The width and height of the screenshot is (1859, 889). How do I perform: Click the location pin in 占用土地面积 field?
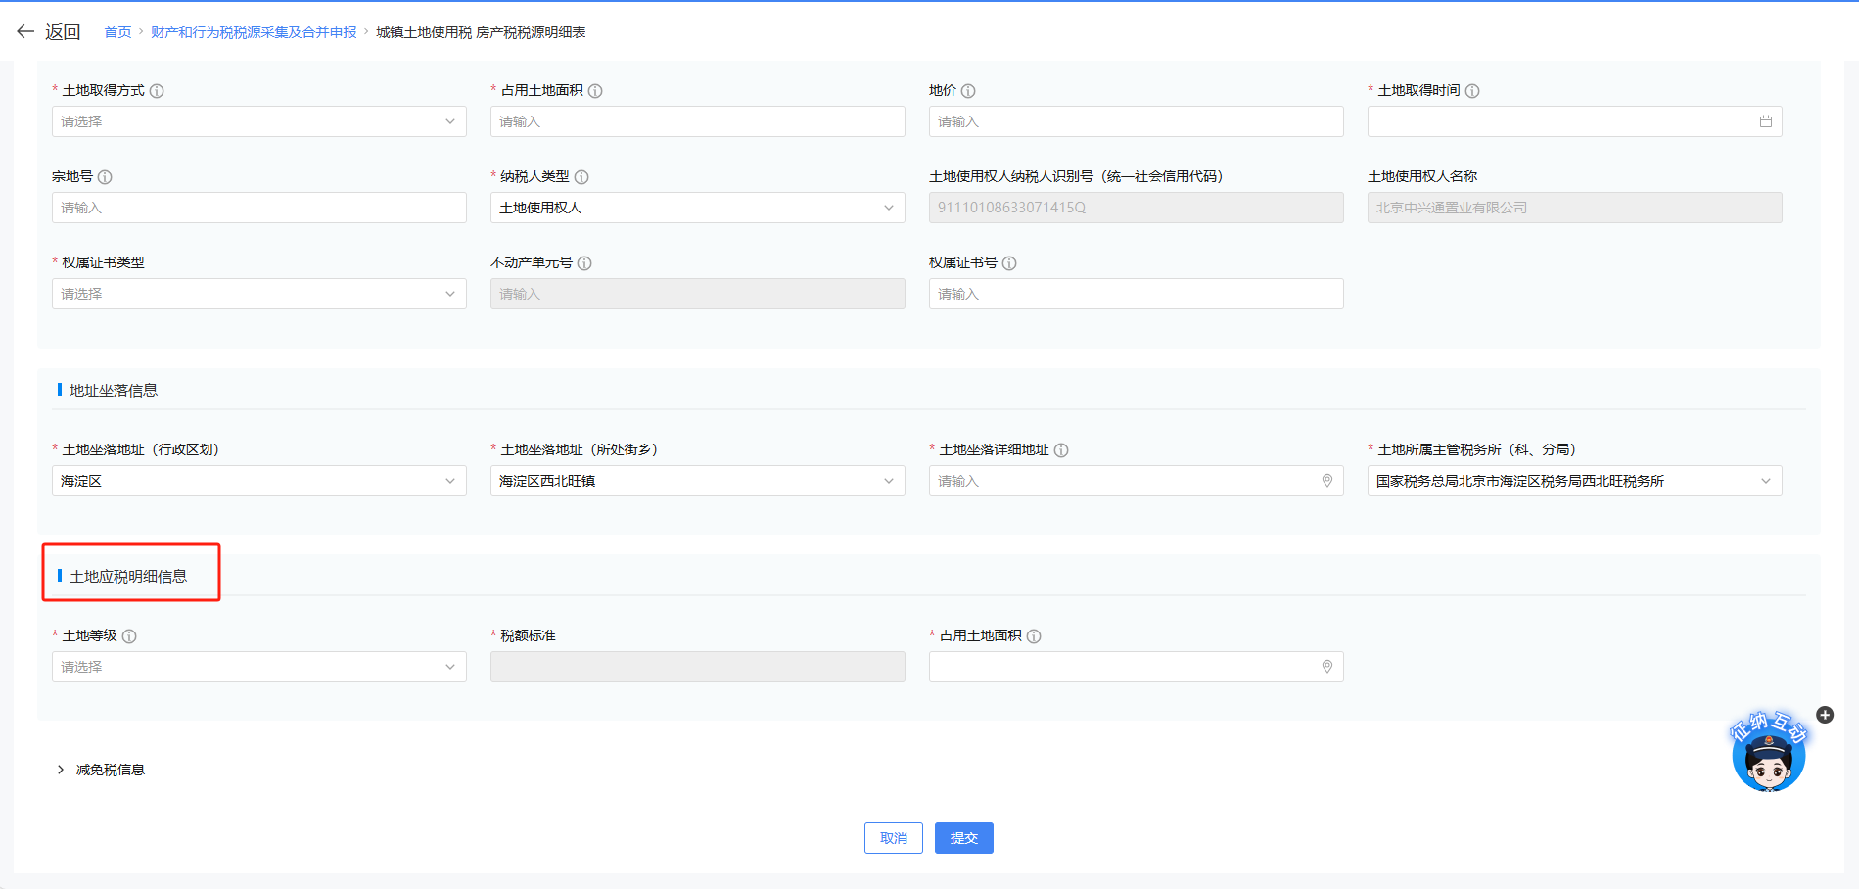1327,667
